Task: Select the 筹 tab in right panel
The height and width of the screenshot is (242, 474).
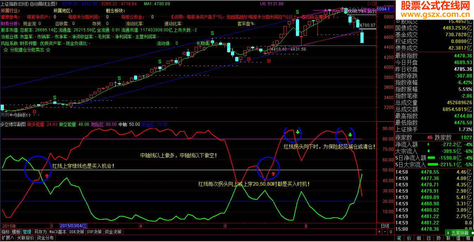Action: 468,238
